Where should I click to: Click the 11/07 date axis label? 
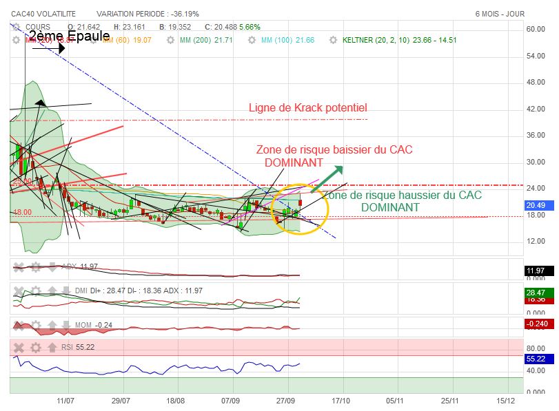tap(65, 401)
